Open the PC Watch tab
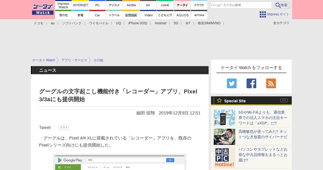323x170 pixels. (97, 5)
